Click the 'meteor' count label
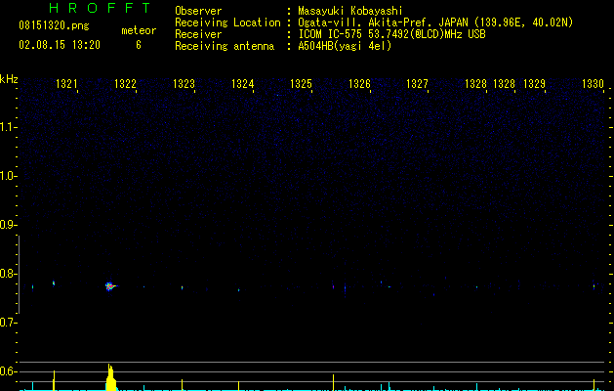This screenshot has height=391, width=614. [139, 30]
